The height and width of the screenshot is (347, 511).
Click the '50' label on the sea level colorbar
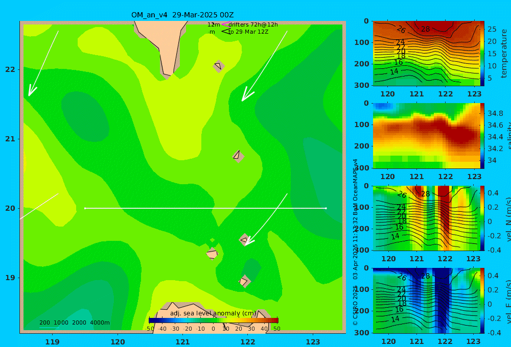tap(276, 329)
